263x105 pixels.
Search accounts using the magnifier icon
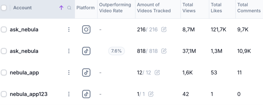click(x=69, y=8)
